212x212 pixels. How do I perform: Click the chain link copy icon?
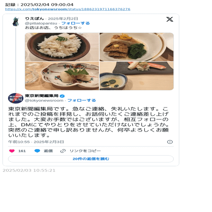pos(63,151)
